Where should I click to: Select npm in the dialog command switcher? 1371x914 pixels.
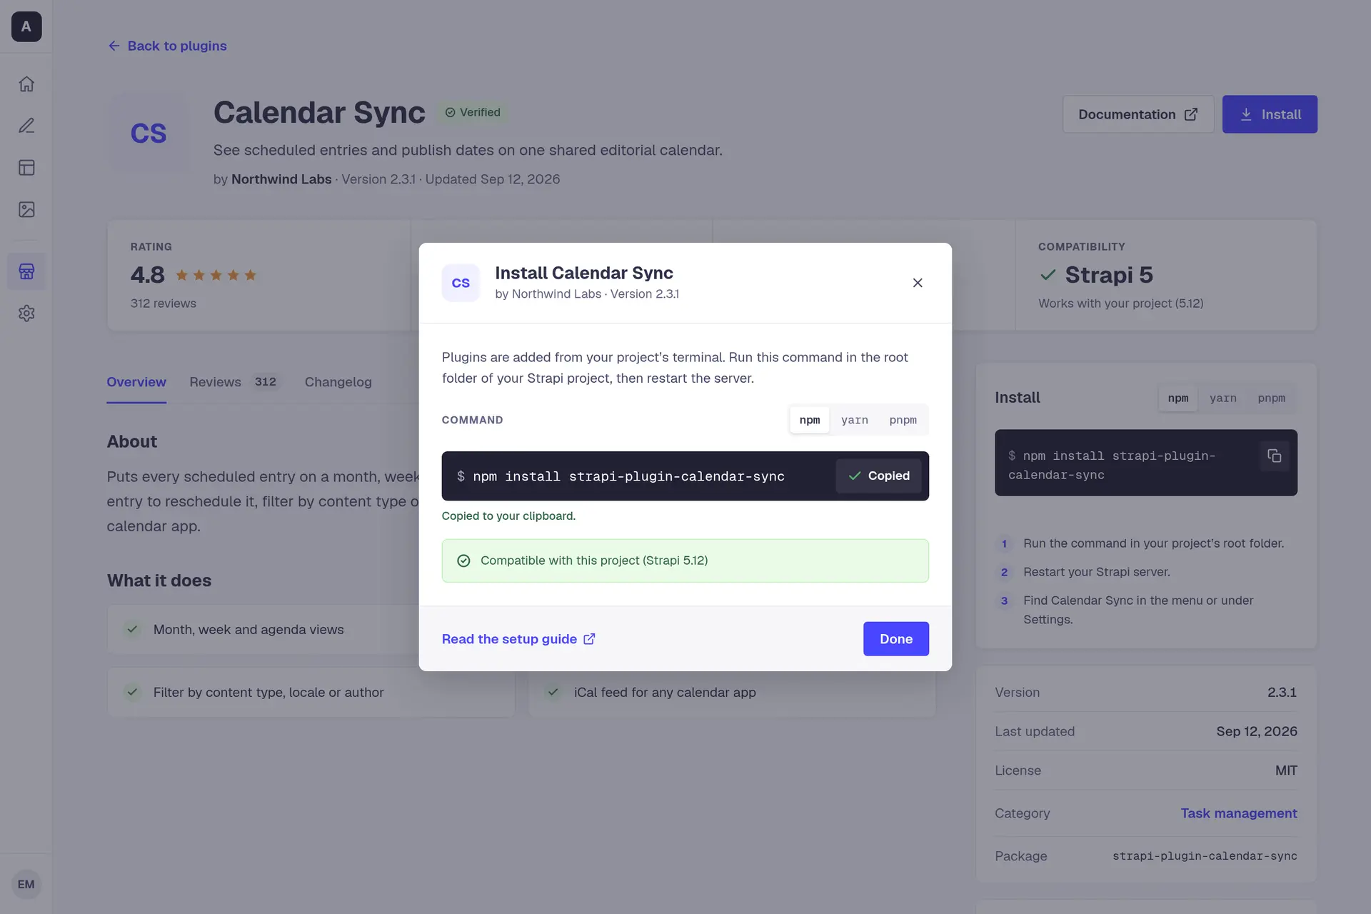810,420
